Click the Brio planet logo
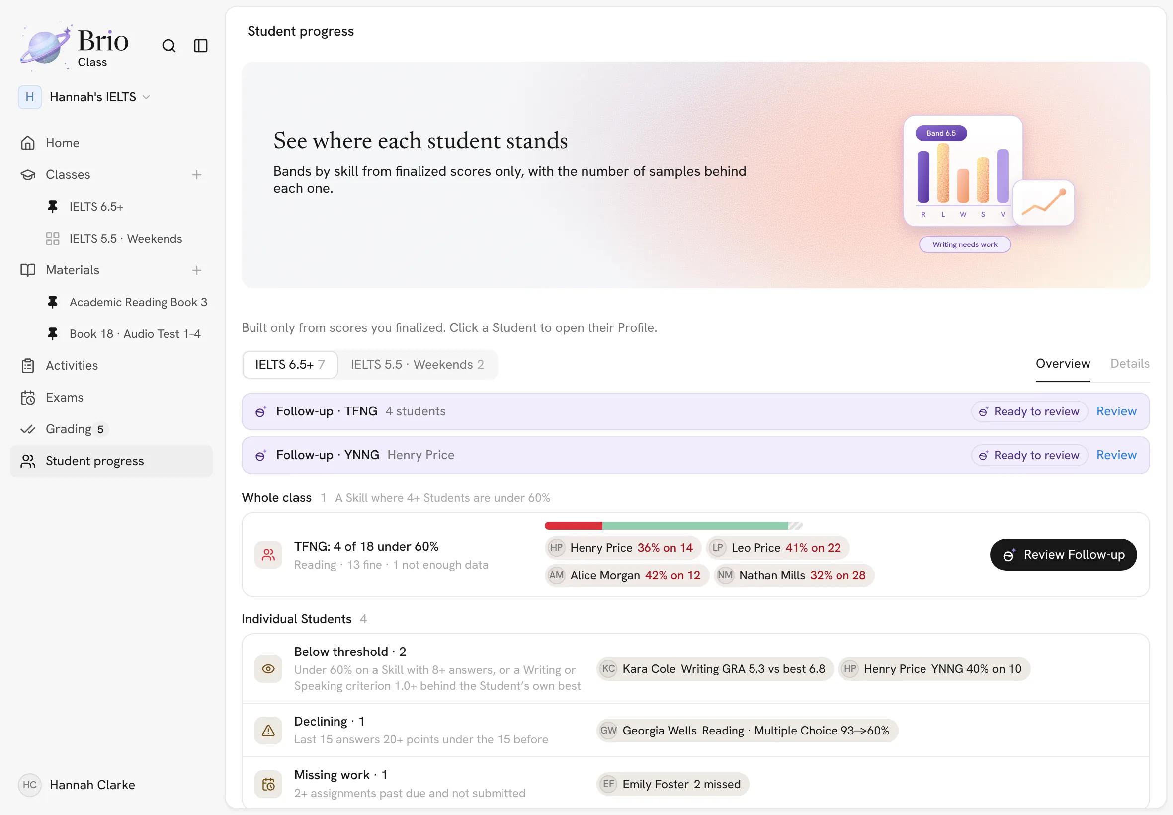1173x815 pixels. (x=45, y=46)
